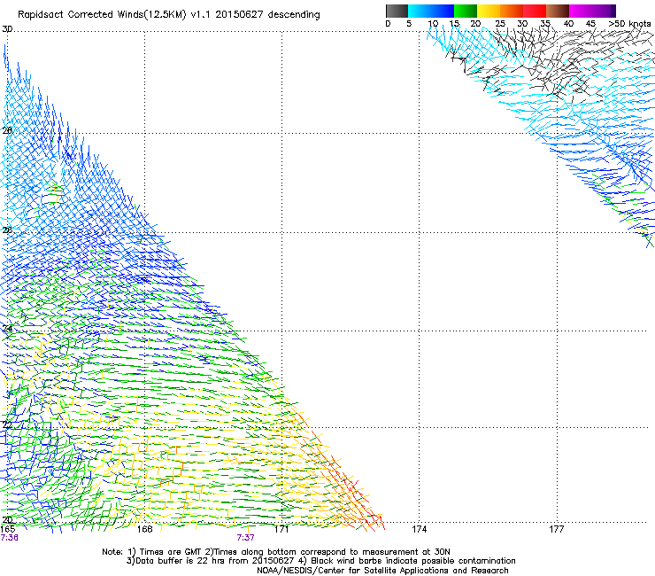Click the brown 35-40 knots legend swatch
Viewport: 655px width, 576px height.
(558, 11)
